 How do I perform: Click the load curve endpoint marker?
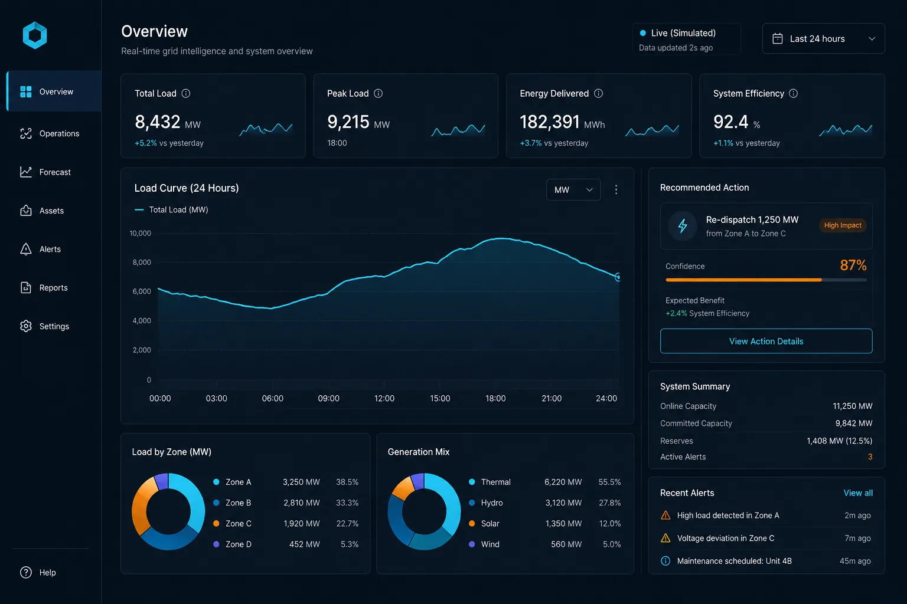pos(618,277)
